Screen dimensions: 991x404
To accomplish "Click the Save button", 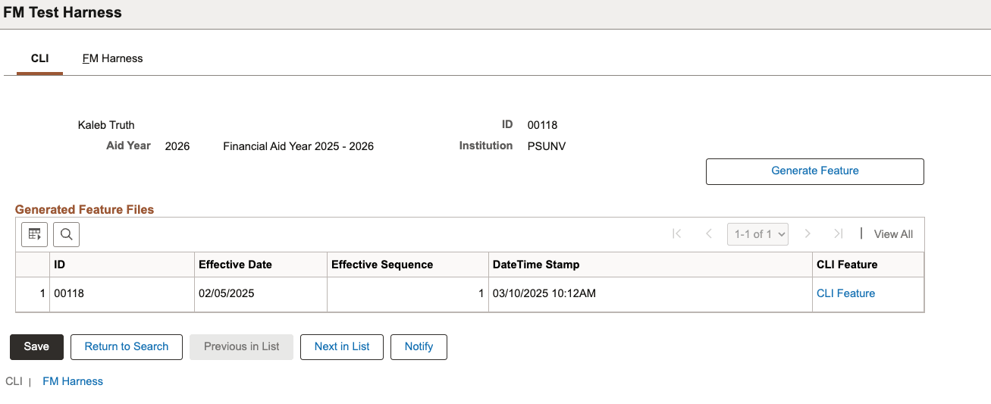I will click(36, 347).
